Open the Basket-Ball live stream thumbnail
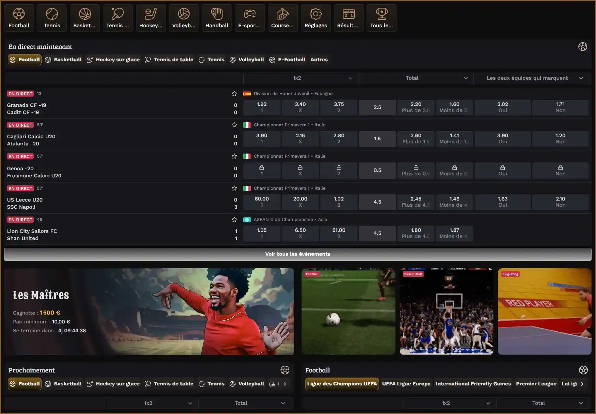Viewport: 596px width, 414px height. tap(446, 312)
